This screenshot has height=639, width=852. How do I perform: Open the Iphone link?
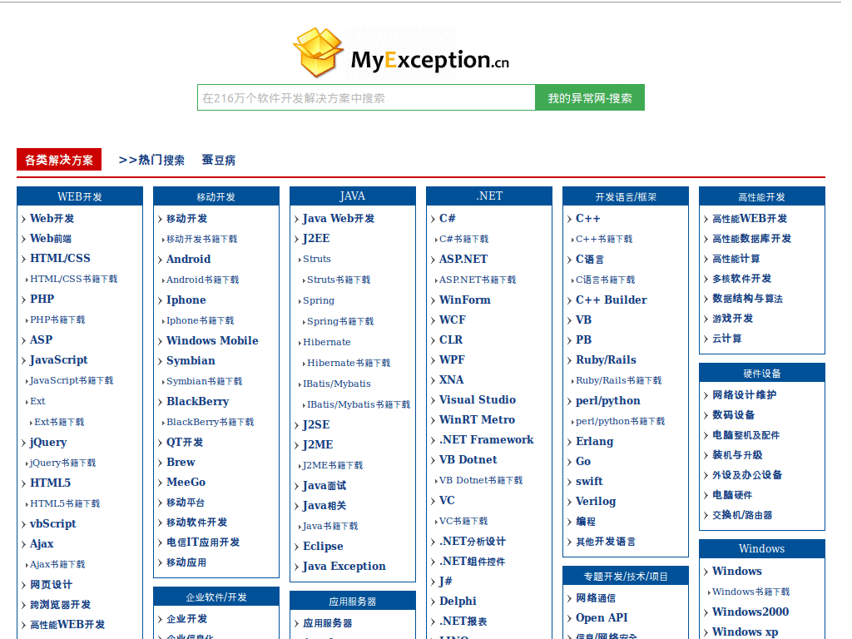click(186, 300)
